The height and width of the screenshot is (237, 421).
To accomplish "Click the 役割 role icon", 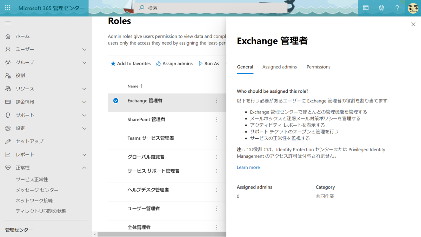I will pyautogui.click(x=8, y=75).
